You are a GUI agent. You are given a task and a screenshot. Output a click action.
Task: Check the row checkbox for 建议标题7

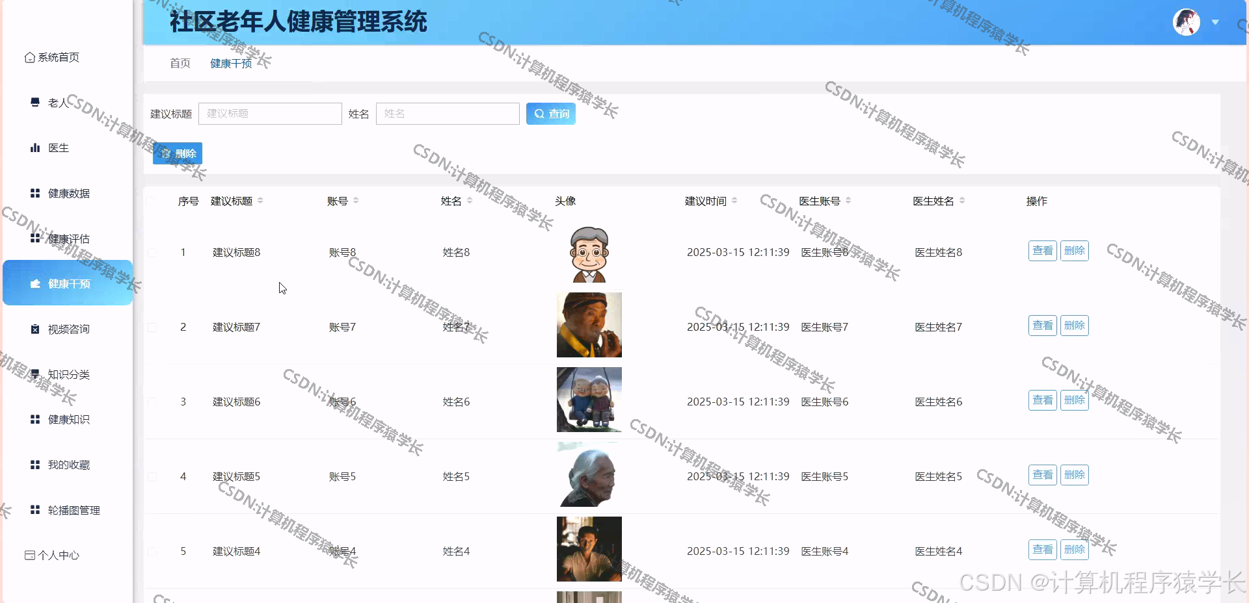point(152,327)
